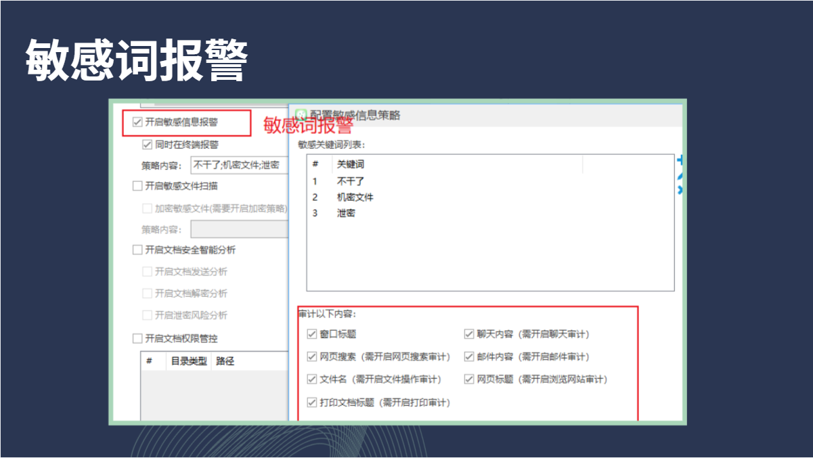The height and width of the screenshot is (458, 813).
Task: Click the 关键词 column header
Action: [351, 164]
